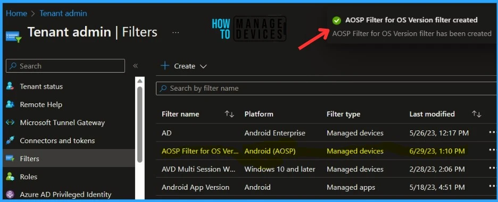This screenshot has width=498, height=202.
Task: Collapse the sidebar with double chevron
Action: (135, 66)
